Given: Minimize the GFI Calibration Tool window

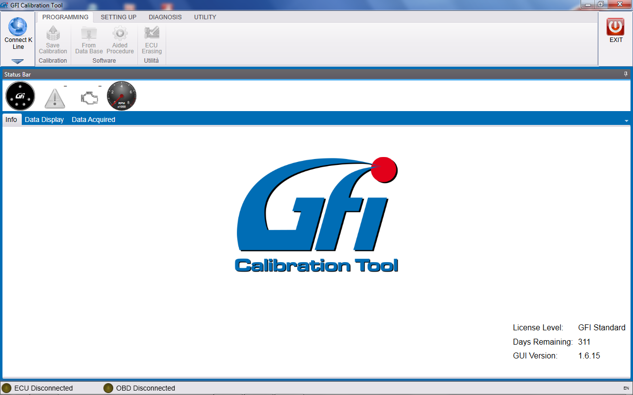Looking at the screenshot, I should click(x=588, y=4).
